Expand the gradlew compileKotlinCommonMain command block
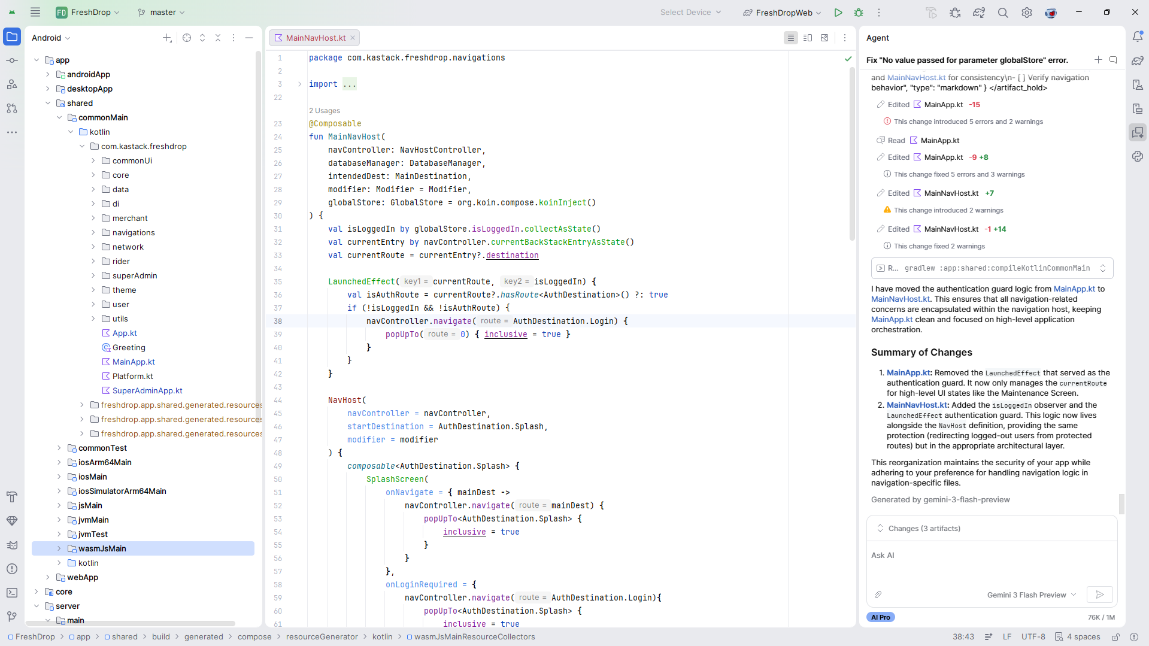The height and width of the screenshot is (646, 1149). click(1103, 268)
